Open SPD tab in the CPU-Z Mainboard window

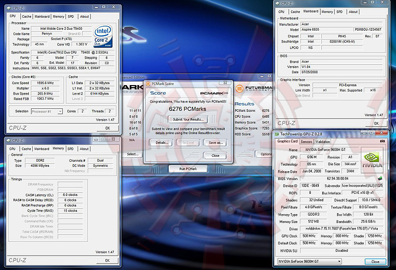(x=340, y=11)
